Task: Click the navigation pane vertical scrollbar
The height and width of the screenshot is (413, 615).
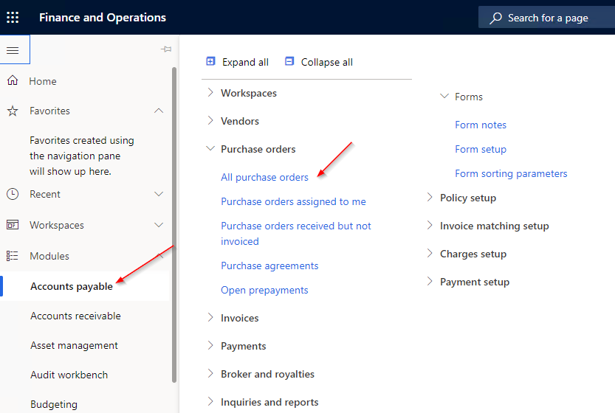Action: click(174, 224)
